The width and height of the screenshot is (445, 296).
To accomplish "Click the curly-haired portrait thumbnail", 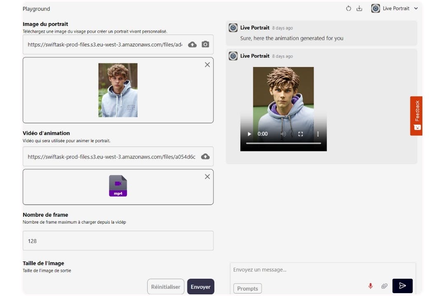I will pyautogui.click(x=118, y=90).
